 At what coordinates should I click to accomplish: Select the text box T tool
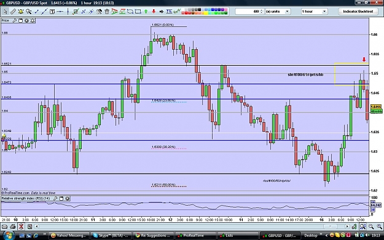[52, 12]
